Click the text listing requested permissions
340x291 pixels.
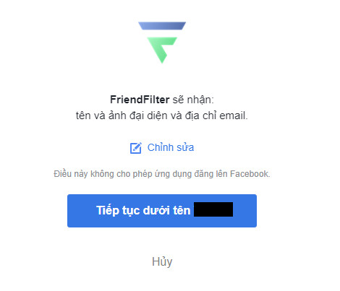coord(162,116)
